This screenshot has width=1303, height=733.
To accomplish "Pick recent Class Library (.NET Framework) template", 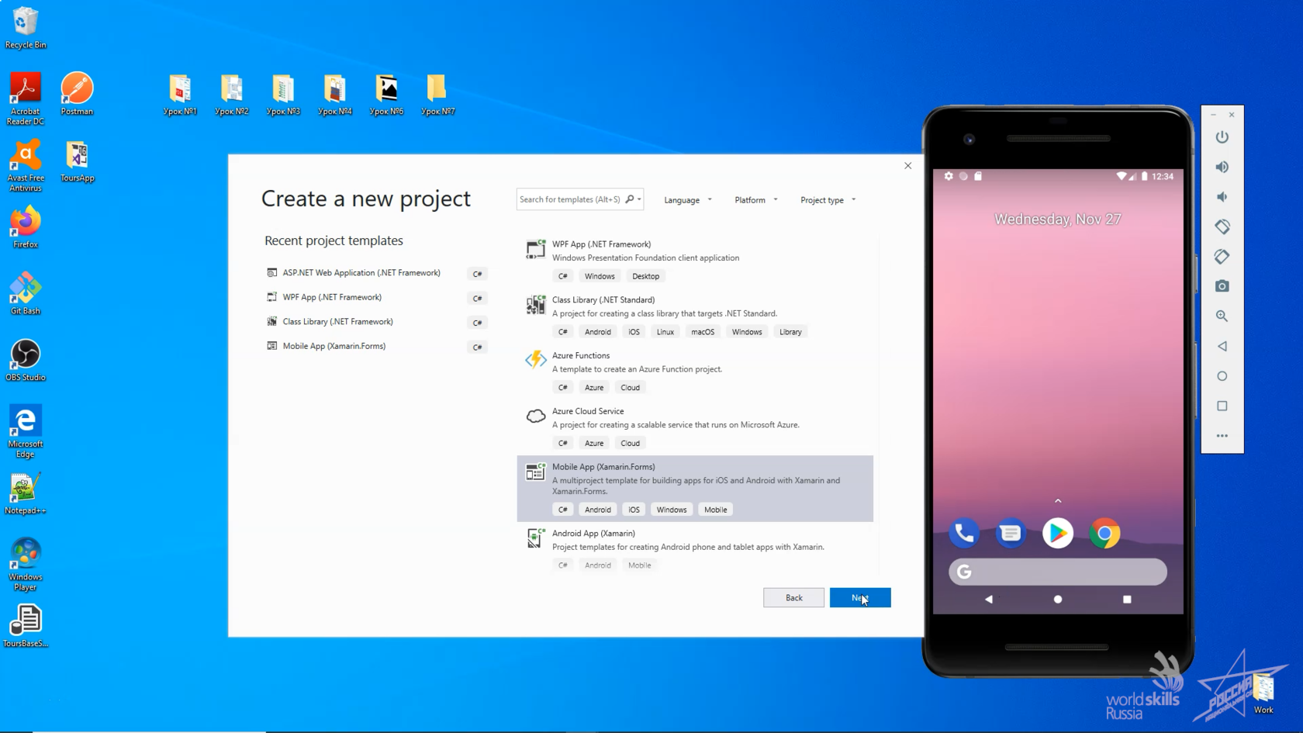I will [x=376, y=322].
